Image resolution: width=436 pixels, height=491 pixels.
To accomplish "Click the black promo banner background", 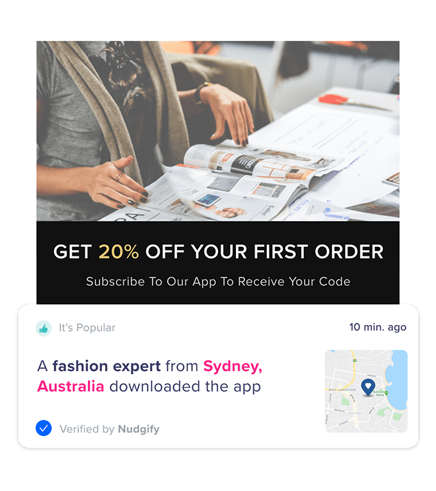I will pos(218,262).
